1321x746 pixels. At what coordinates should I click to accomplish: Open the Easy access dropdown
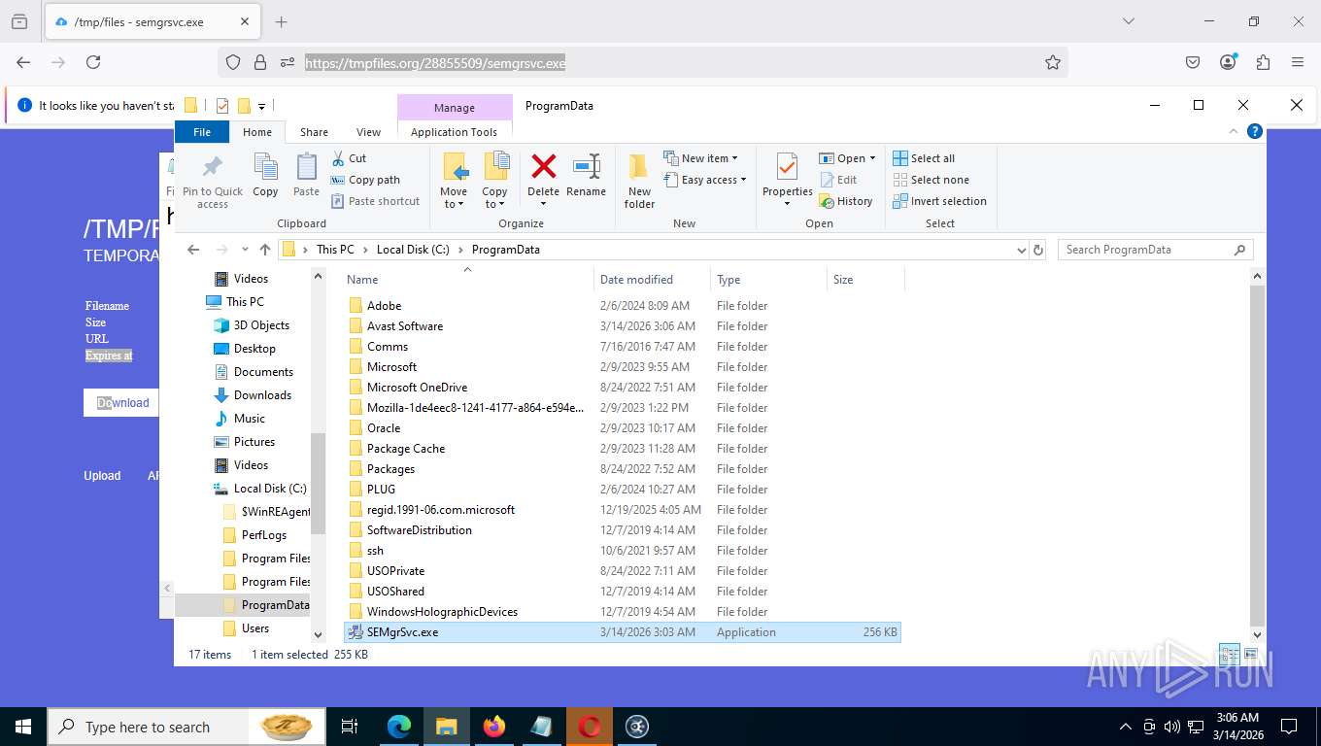706,180
